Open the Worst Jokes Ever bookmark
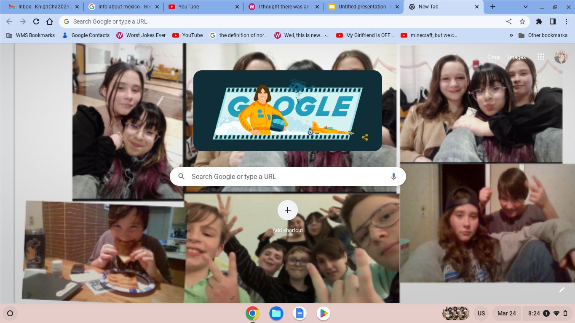 [x=141, y=35]
